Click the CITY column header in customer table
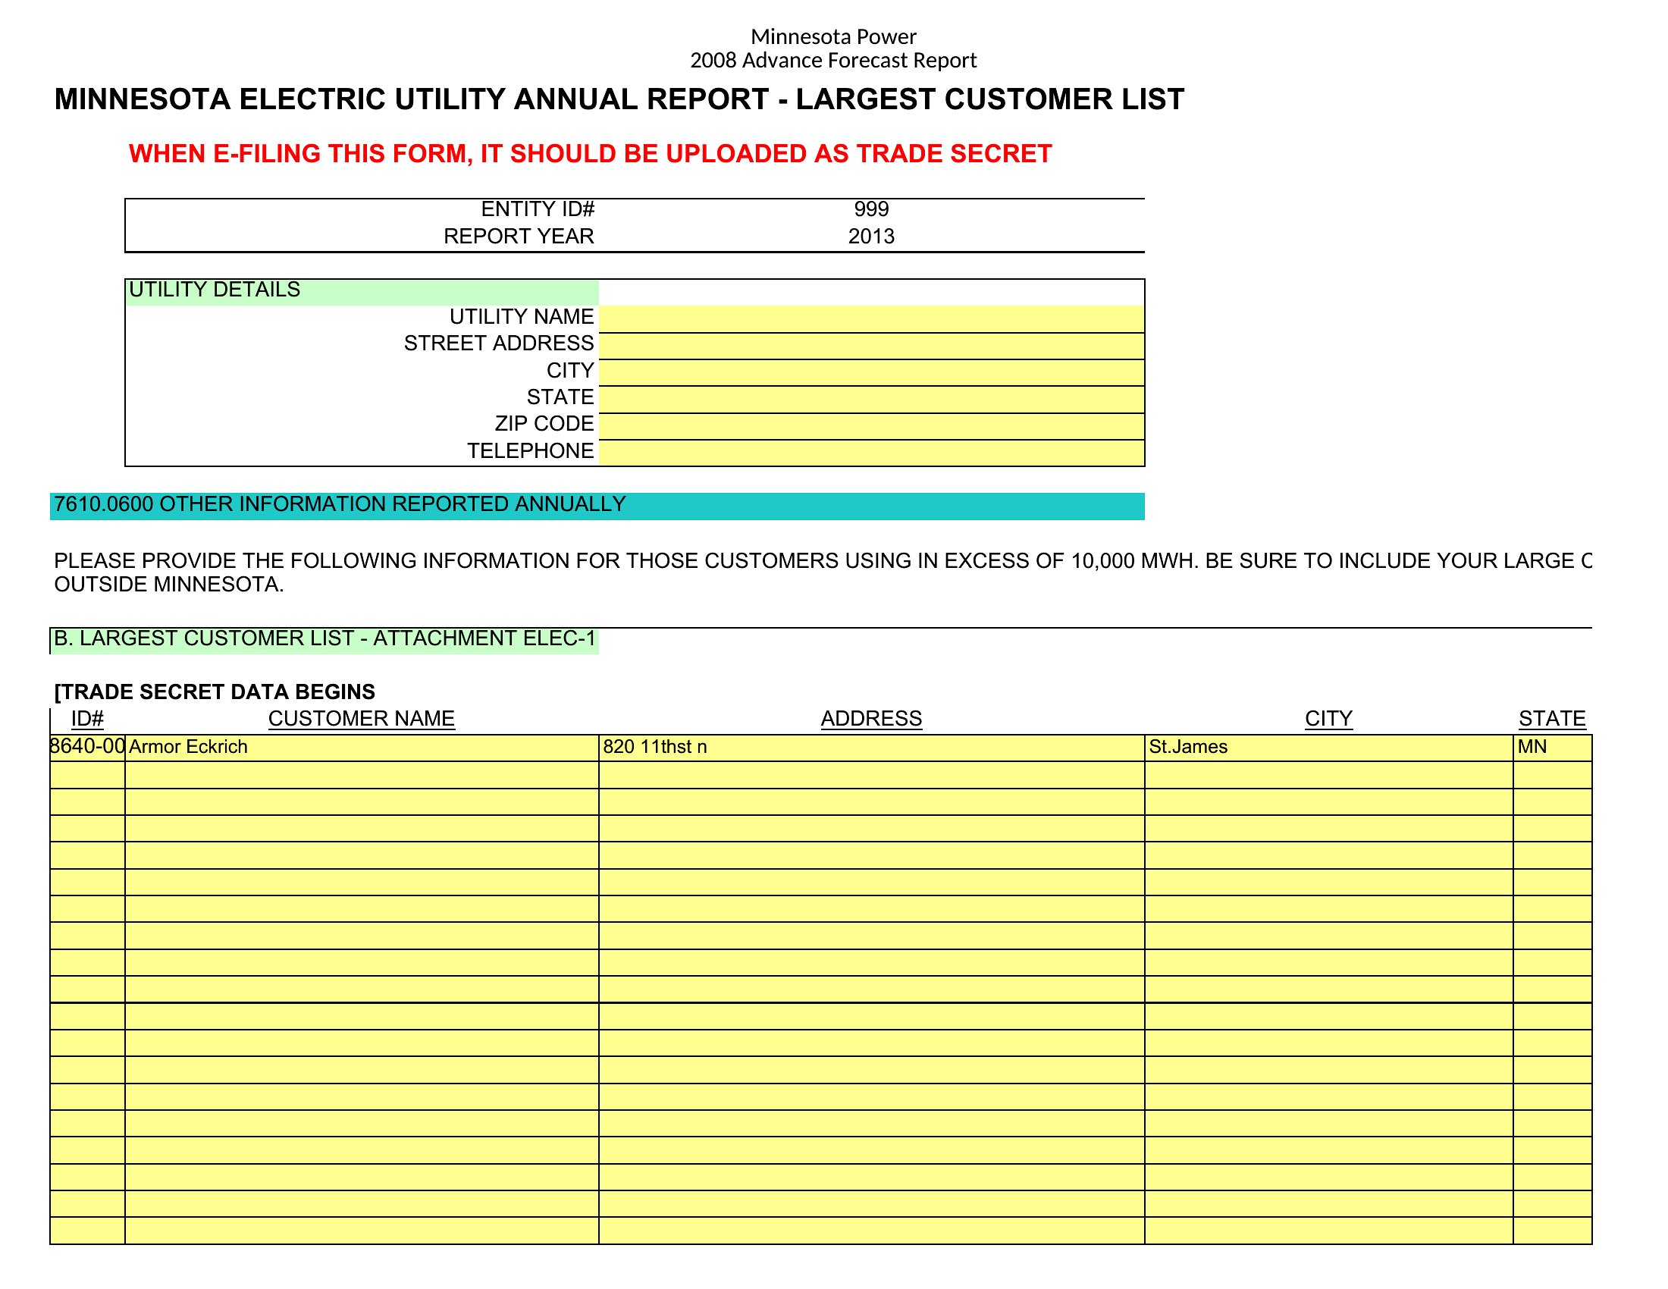This screenshot has height=1289, width=1668. (x=1329, y=720)
